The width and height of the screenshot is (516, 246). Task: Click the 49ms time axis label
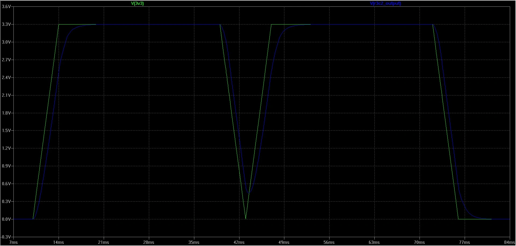click(x=284, y=242)
